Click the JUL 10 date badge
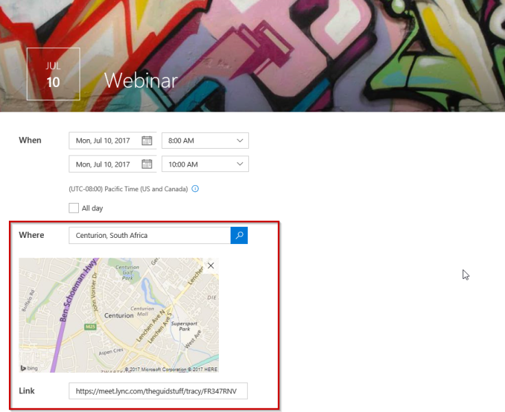Viewport: 505px width, 412px height. (54, 74)
